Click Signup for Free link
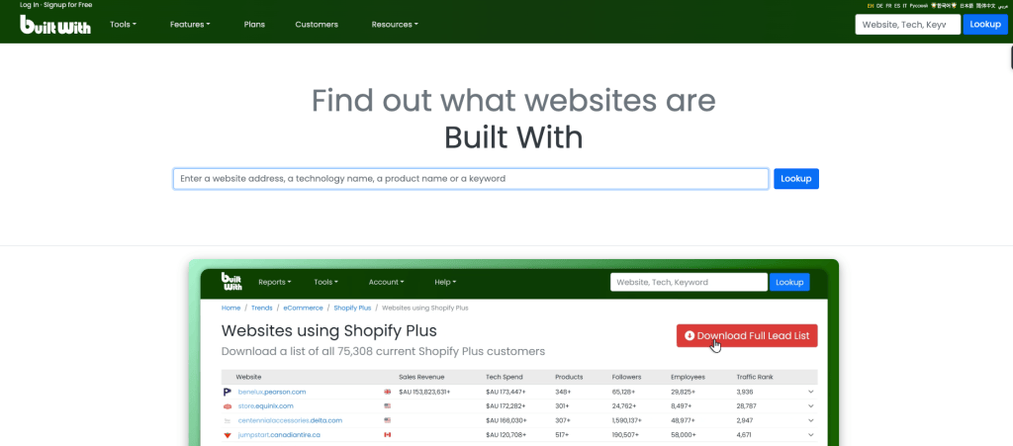The height and width of the screenshot is (446, 1013). tap(68, 5)
